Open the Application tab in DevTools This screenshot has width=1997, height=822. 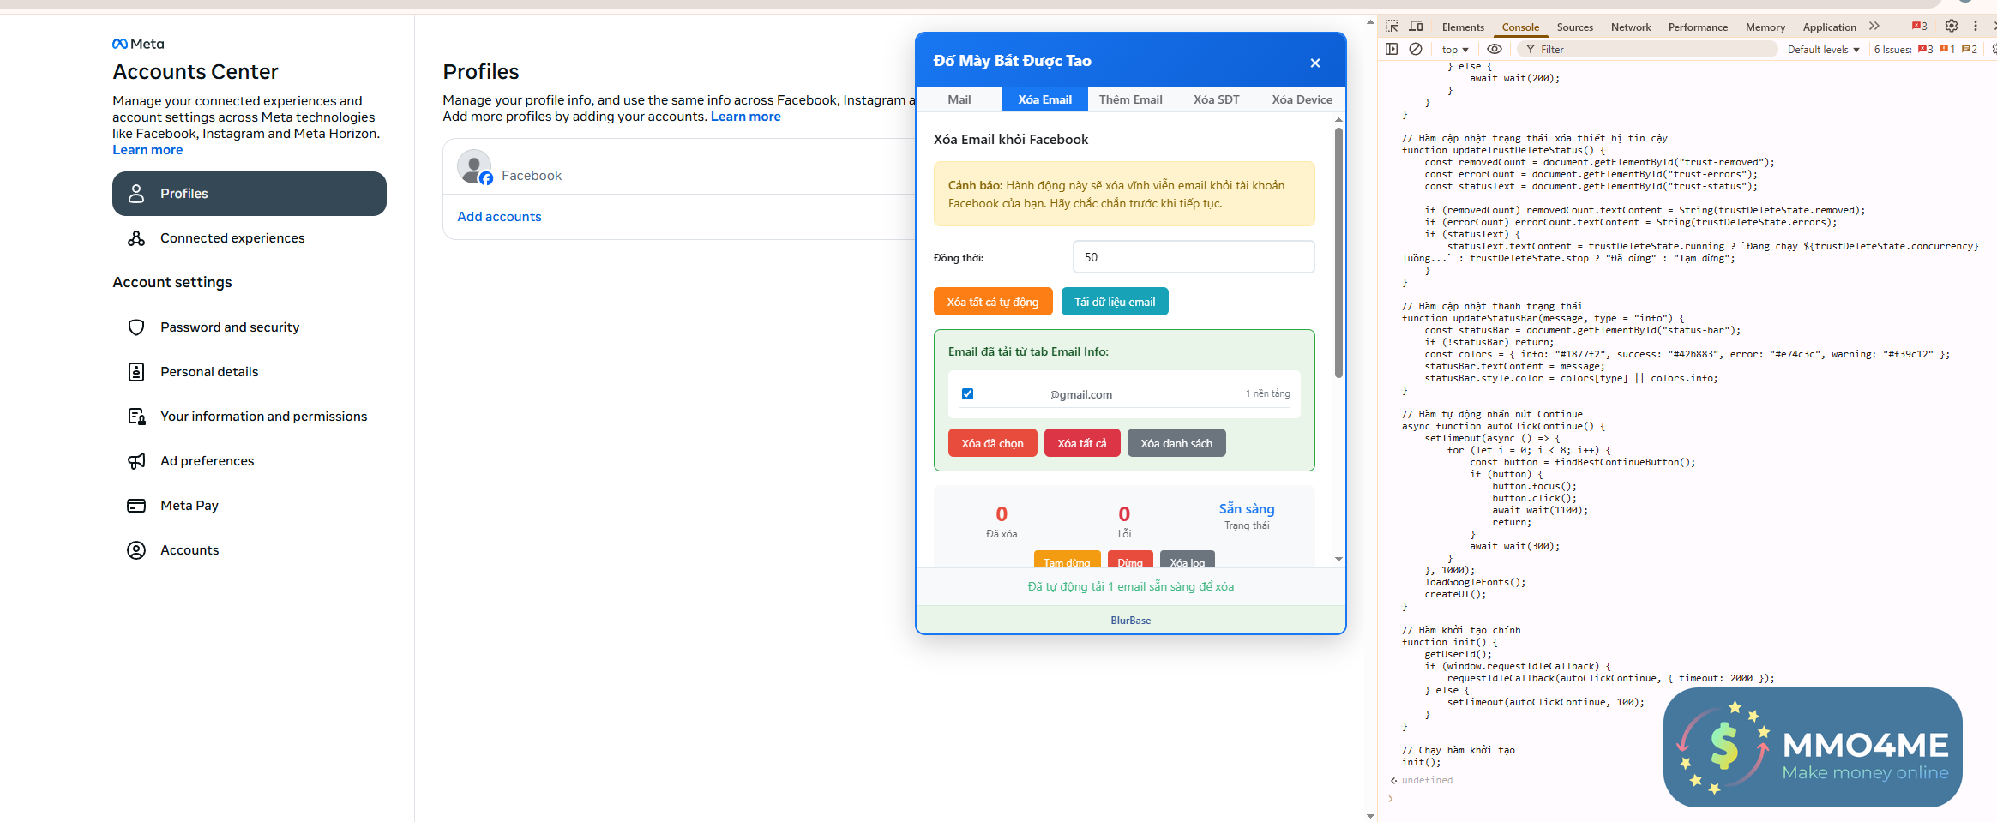coord(1829,27)
